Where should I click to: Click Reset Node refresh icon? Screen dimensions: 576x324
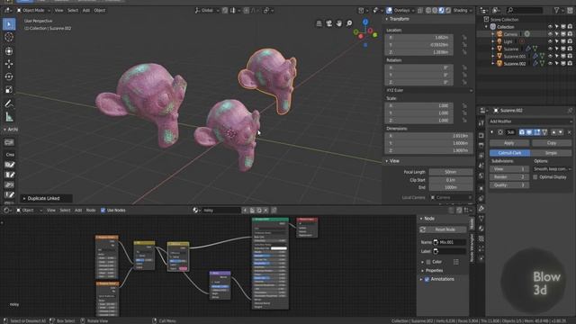pos(423,229)
